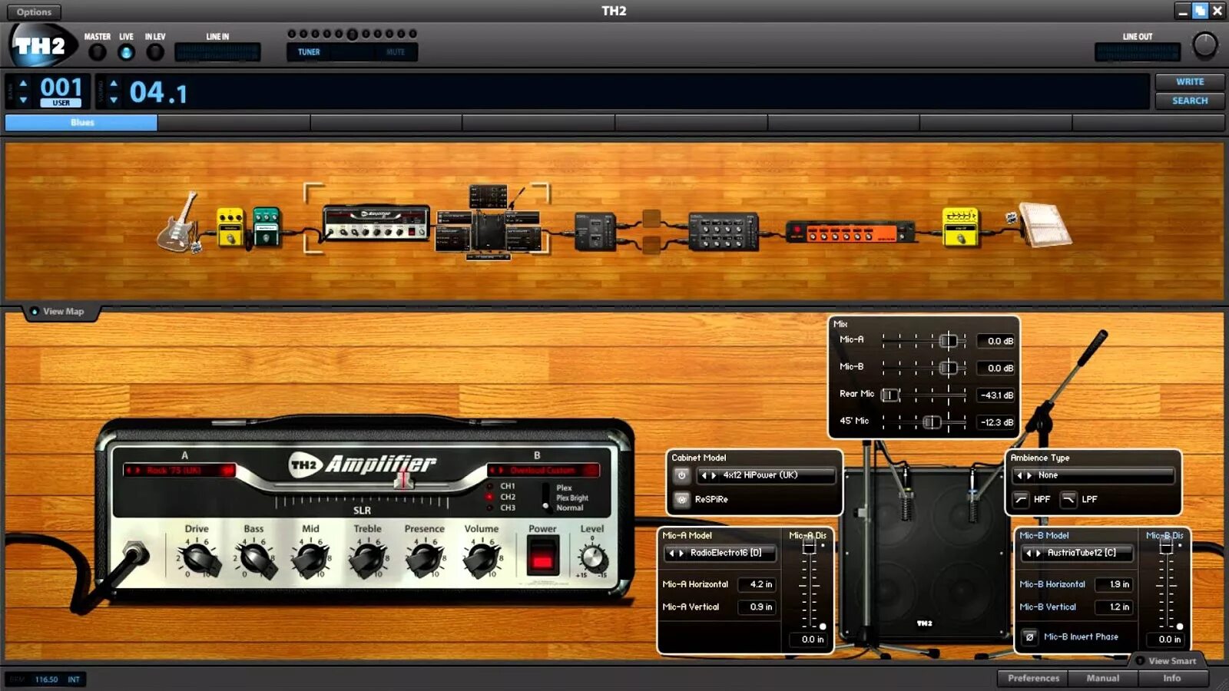Image resolution: width=1229 pixels, height=691 pixels.
Task: Open Preferences
Action: [1033, 678]
